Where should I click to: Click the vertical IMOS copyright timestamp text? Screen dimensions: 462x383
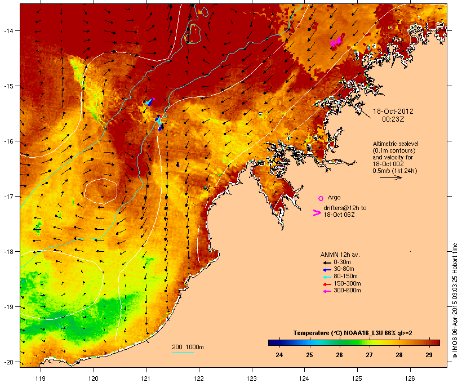point(455,301)
